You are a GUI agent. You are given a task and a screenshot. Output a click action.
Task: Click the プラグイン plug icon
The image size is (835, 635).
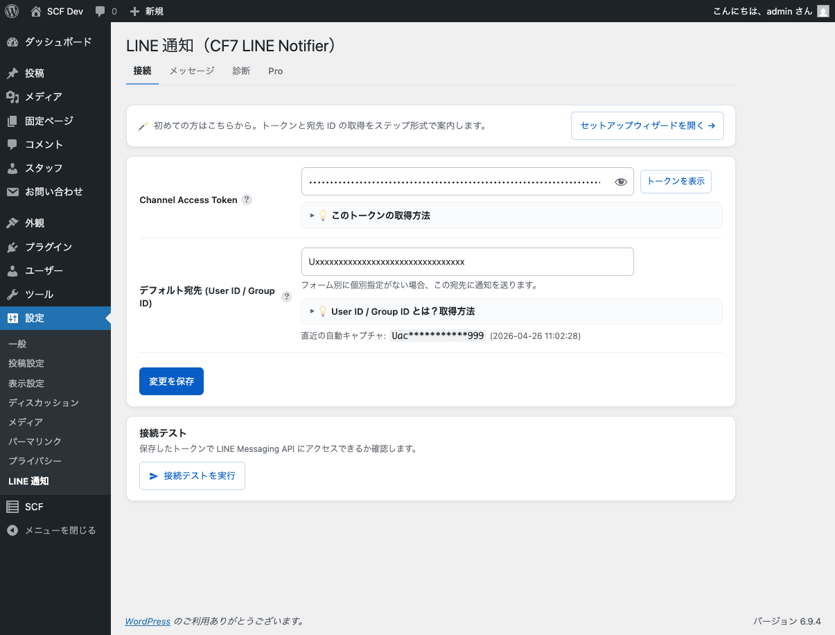click(x=12, y=247)
